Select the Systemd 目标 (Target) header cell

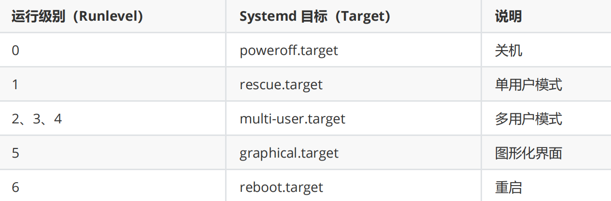click(315, 16)
